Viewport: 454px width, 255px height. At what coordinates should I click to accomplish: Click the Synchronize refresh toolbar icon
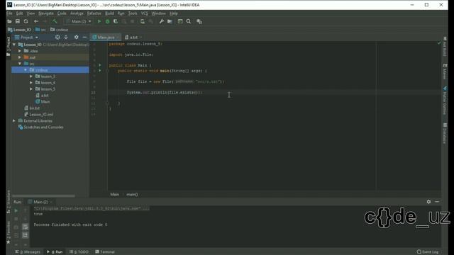(26, 21)
